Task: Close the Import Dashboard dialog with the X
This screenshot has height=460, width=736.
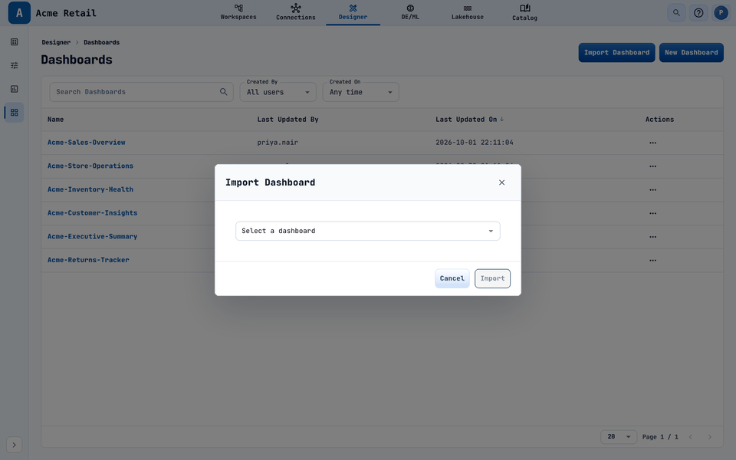Action: (501, 182)
